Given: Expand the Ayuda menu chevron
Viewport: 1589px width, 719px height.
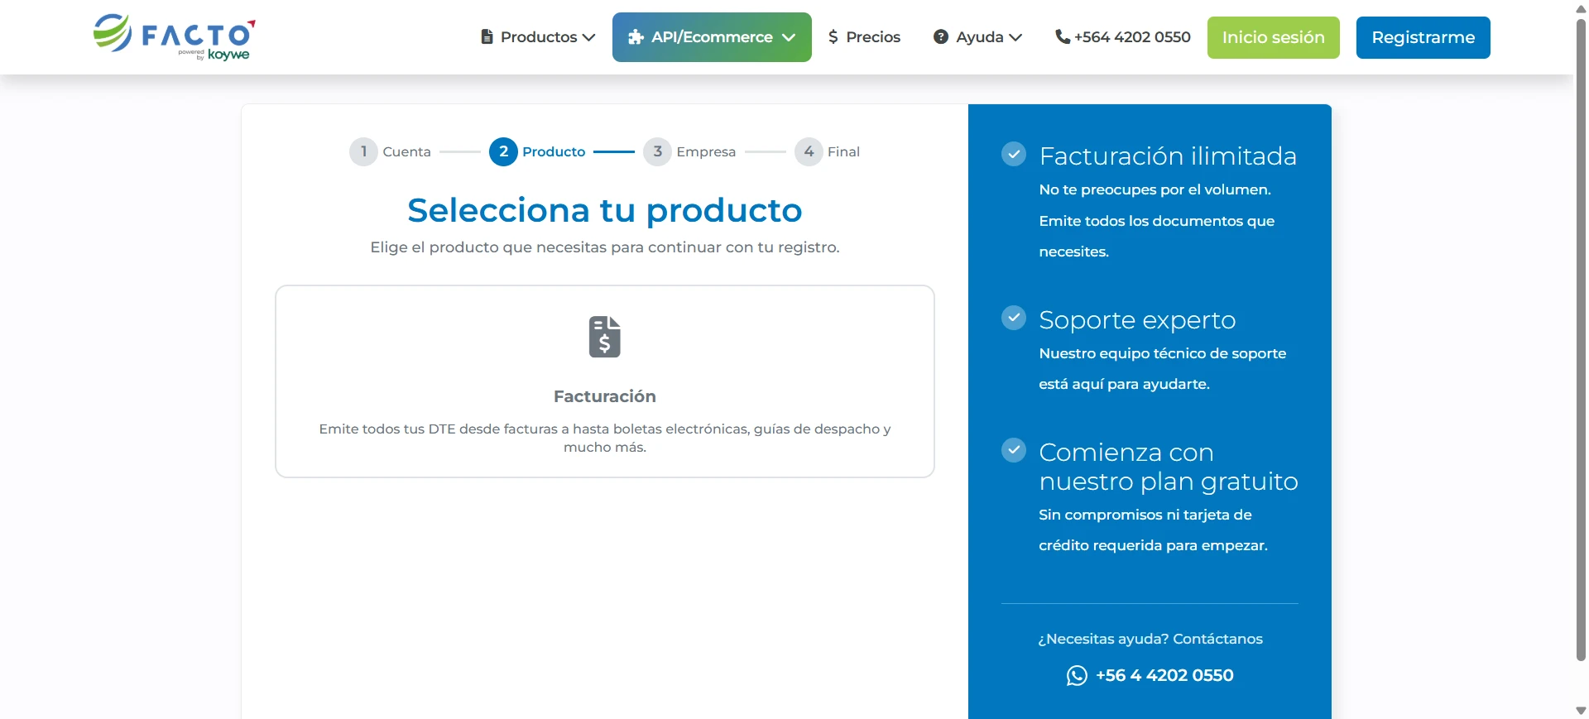Looking at the screenshot, I should coord(1015,37).
